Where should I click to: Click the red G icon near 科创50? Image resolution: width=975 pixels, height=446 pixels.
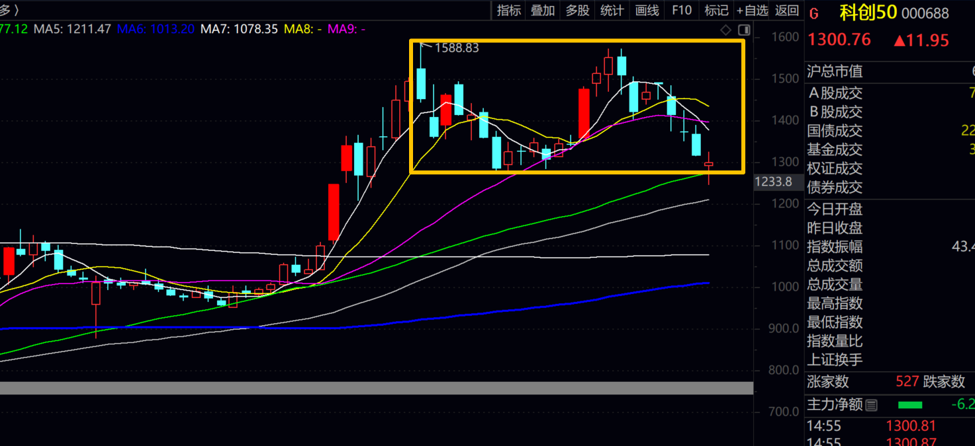814,13
